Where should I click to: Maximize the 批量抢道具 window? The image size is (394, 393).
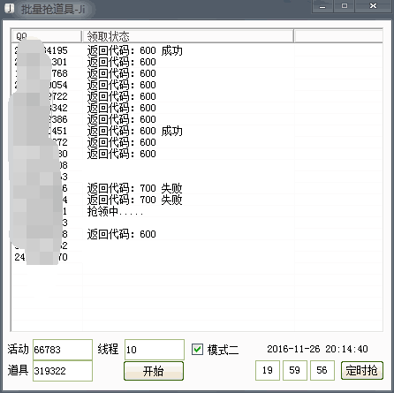(x=345, y=6)
